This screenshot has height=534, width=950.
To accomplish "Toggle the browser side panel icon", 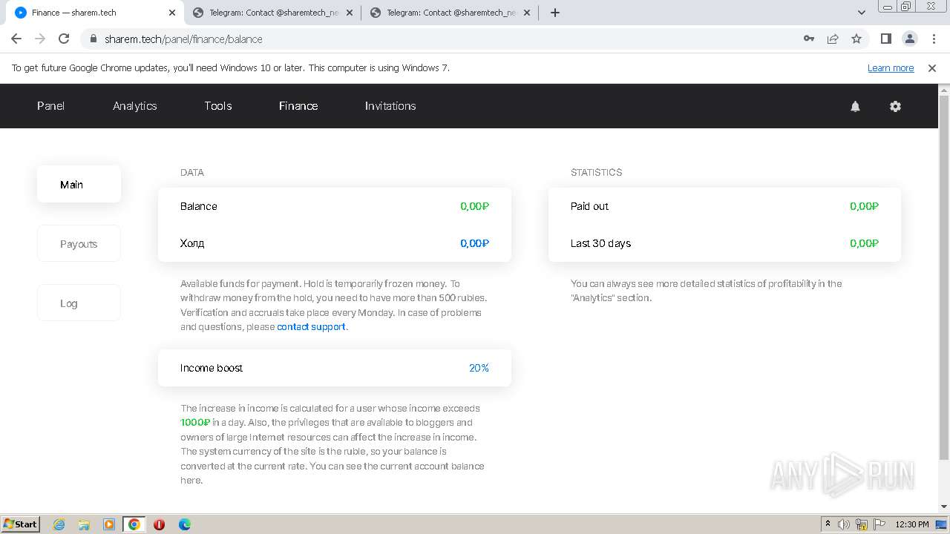I will pyautogui.click(x=885, y=39).
